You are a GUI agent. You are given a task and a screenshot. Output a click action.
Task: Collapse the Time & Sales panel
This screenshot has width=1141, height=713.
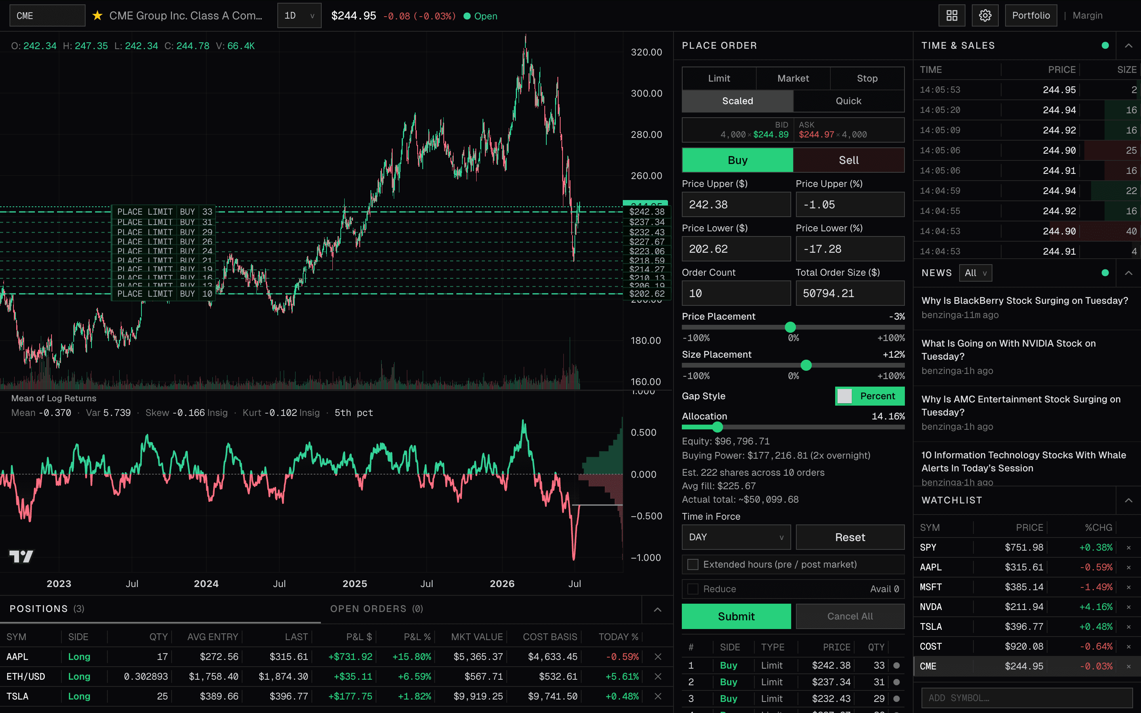tap(1129, 46)
